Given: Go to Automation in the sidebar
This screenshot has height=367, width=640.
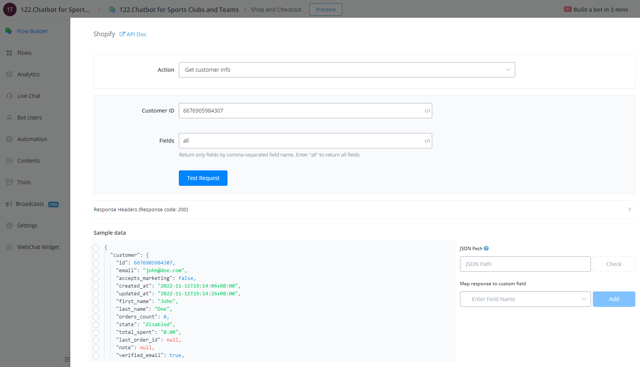Looking at the screenshot, I should click(x=32, y=139).
